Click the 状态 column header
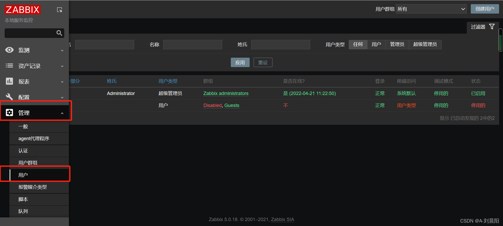Viewport: 503px width, 226px height. tap(476, 81)
